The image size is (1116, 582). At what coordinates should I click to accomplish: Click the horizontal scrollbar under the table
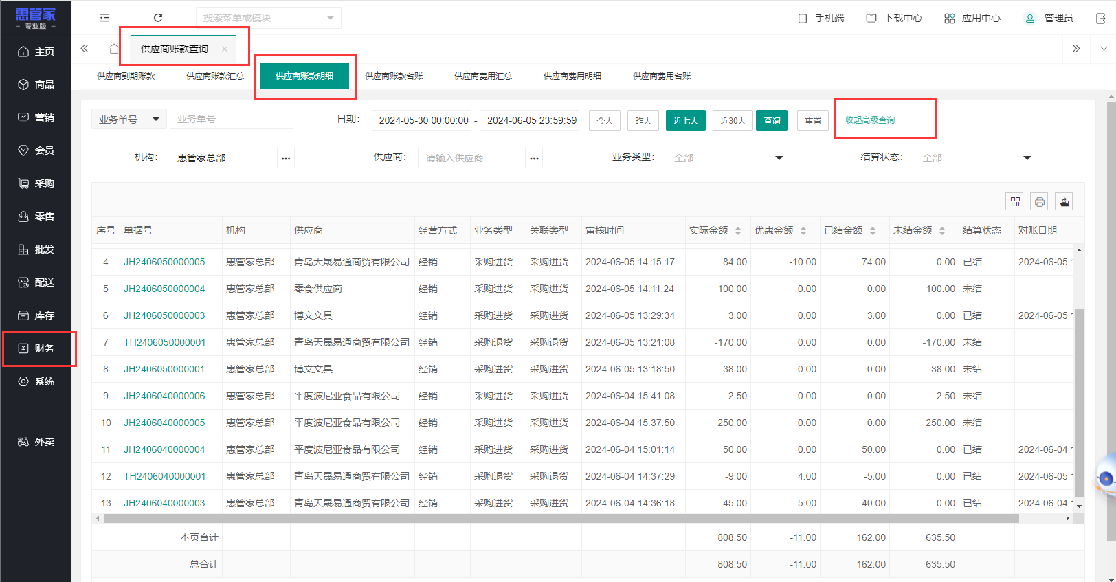coord(560,519)
